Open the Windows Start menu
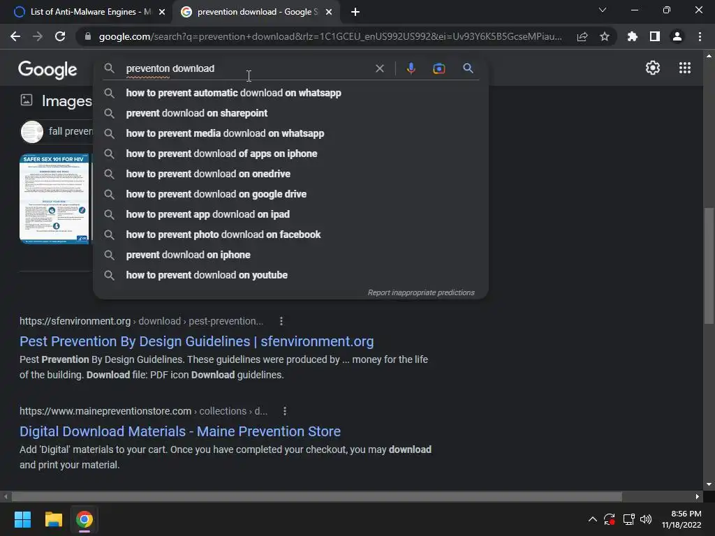The image size is (715, 536). click(22, 519)
